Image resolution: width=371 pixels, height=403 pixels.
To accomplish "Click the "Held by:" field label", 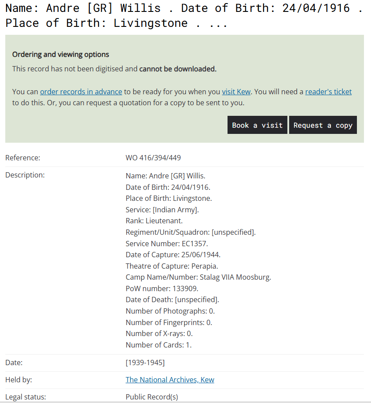I will (18, 380).
